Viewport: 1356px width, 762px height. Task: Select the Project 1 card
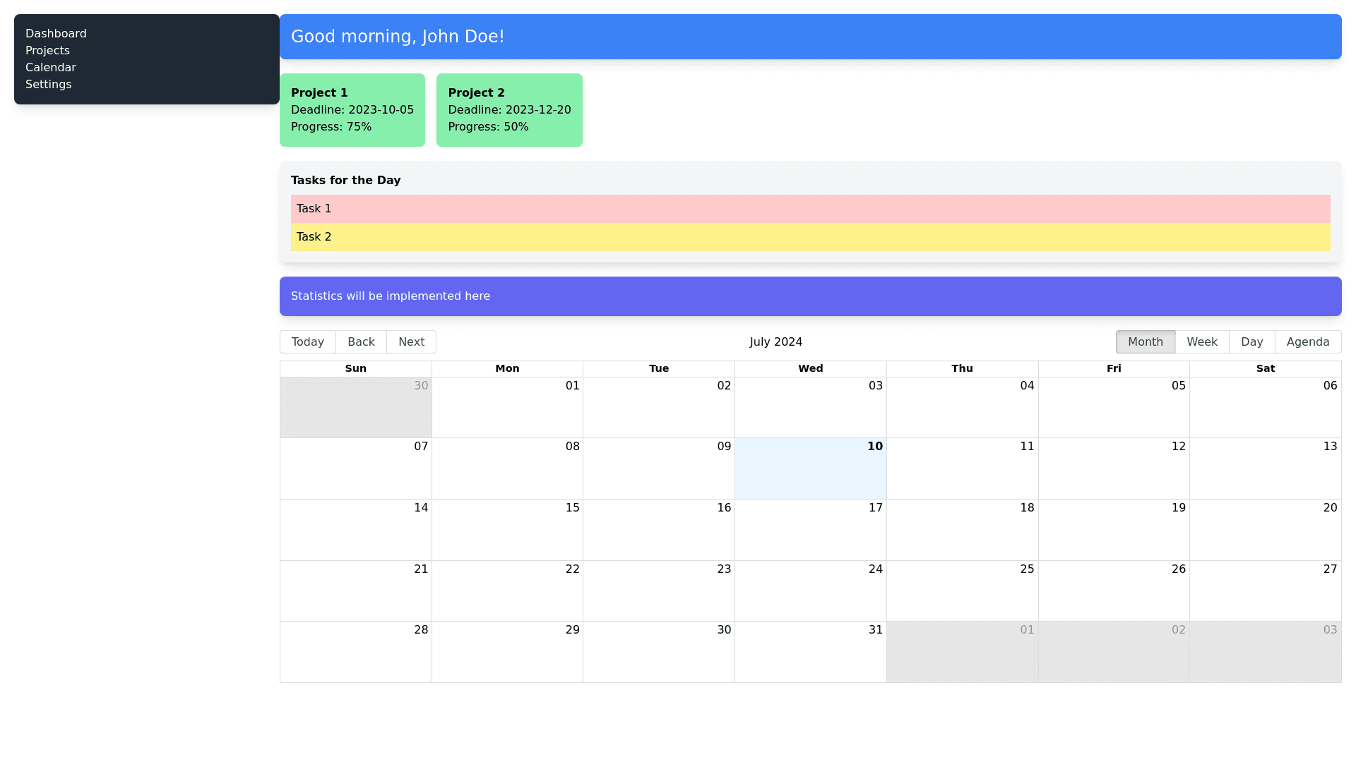[352, 110]
